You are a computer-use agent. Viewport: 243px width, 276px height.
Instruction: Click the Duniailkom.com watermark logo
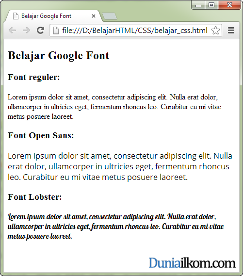(x=192, y=263)
